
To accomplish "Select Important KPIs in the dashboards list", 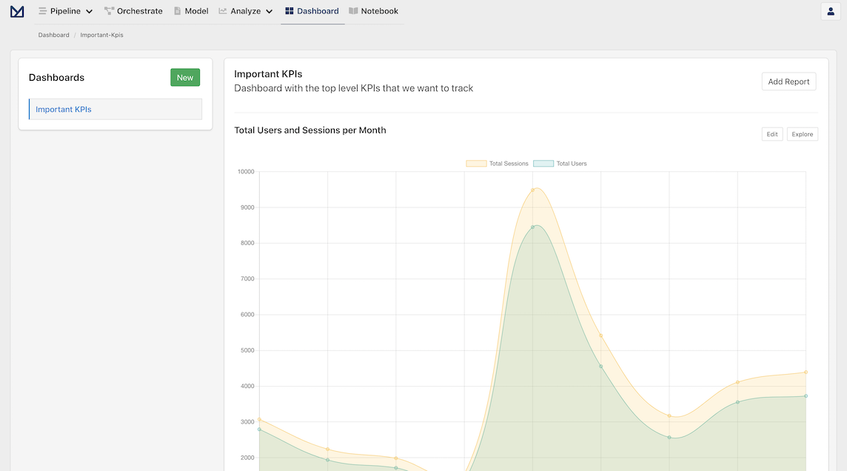I will (115, 109).
